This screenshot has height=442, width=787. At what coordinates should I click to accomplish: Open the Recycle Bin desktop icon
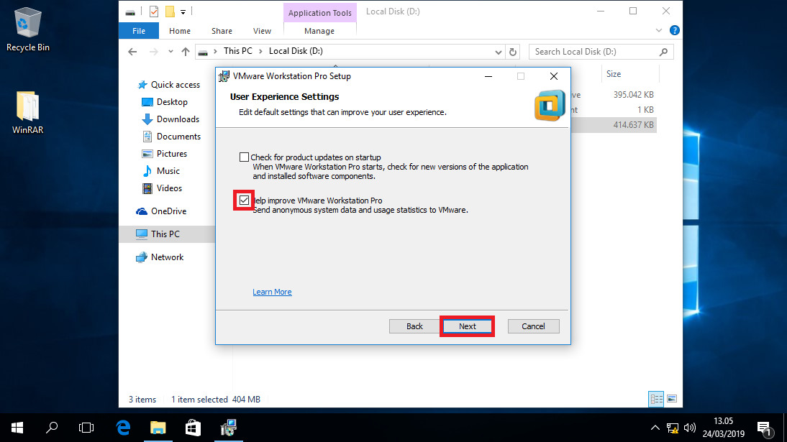[x=27, y=29]
